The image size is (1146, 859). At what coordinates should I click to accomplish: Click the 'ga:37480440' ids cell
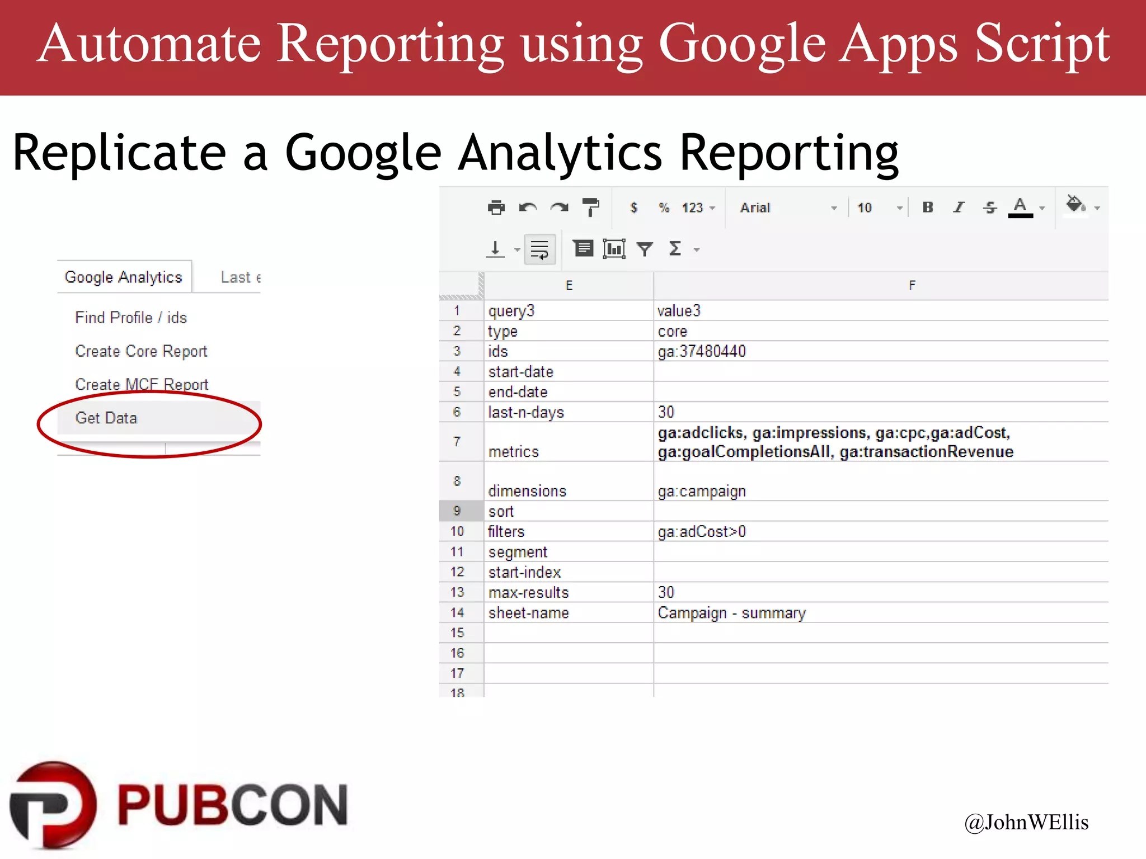tap(881, 351)
